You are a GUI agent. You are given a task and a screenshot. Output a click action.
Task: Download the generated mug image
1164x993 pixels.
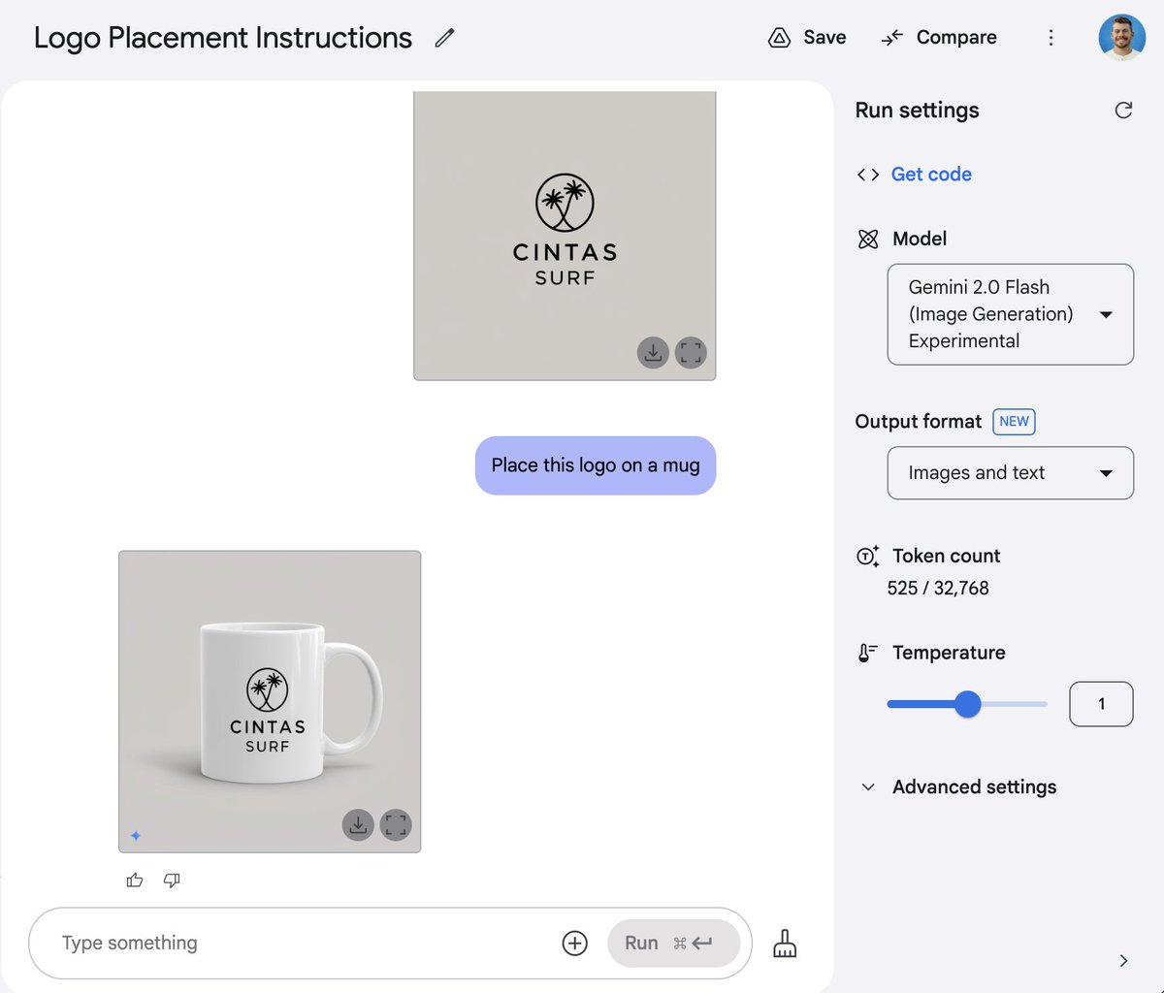tap(358, 825)
